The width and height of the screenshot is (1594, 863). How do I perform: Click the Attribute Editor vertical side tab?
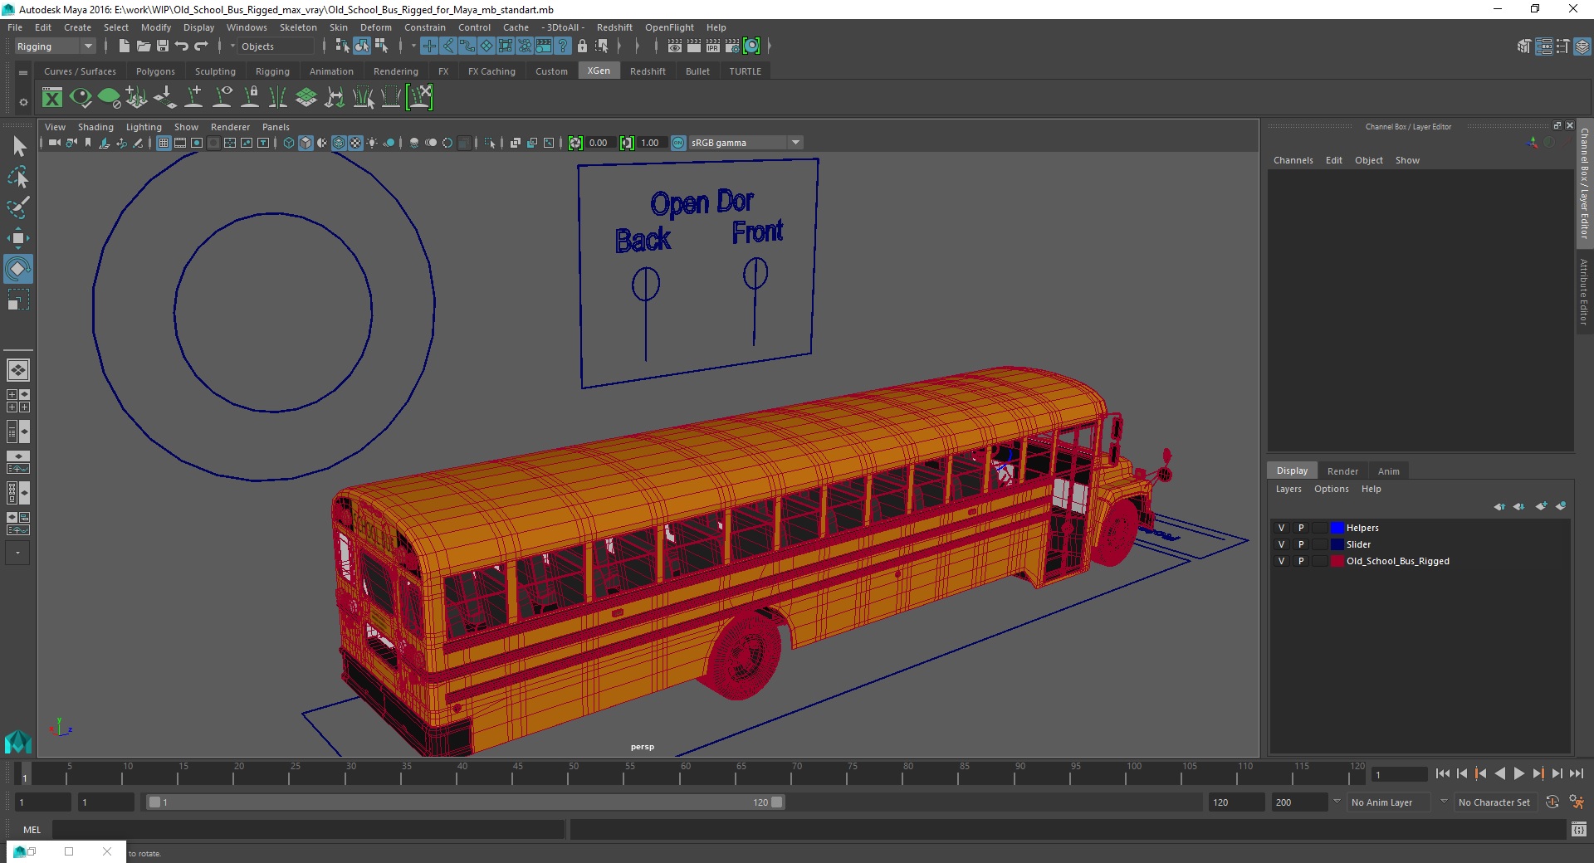tap(1584, 292)
